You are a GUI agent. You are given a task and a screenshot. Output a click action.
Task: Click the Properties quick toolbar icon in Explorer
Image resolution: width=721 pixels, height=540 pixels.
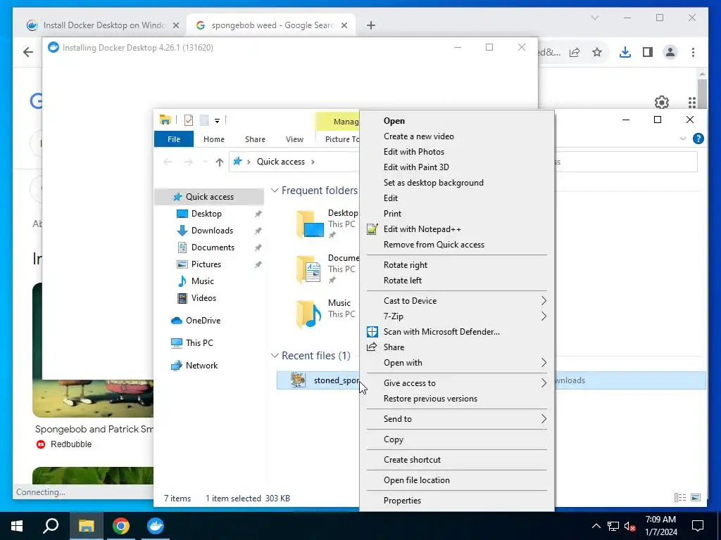coord(189,120)
